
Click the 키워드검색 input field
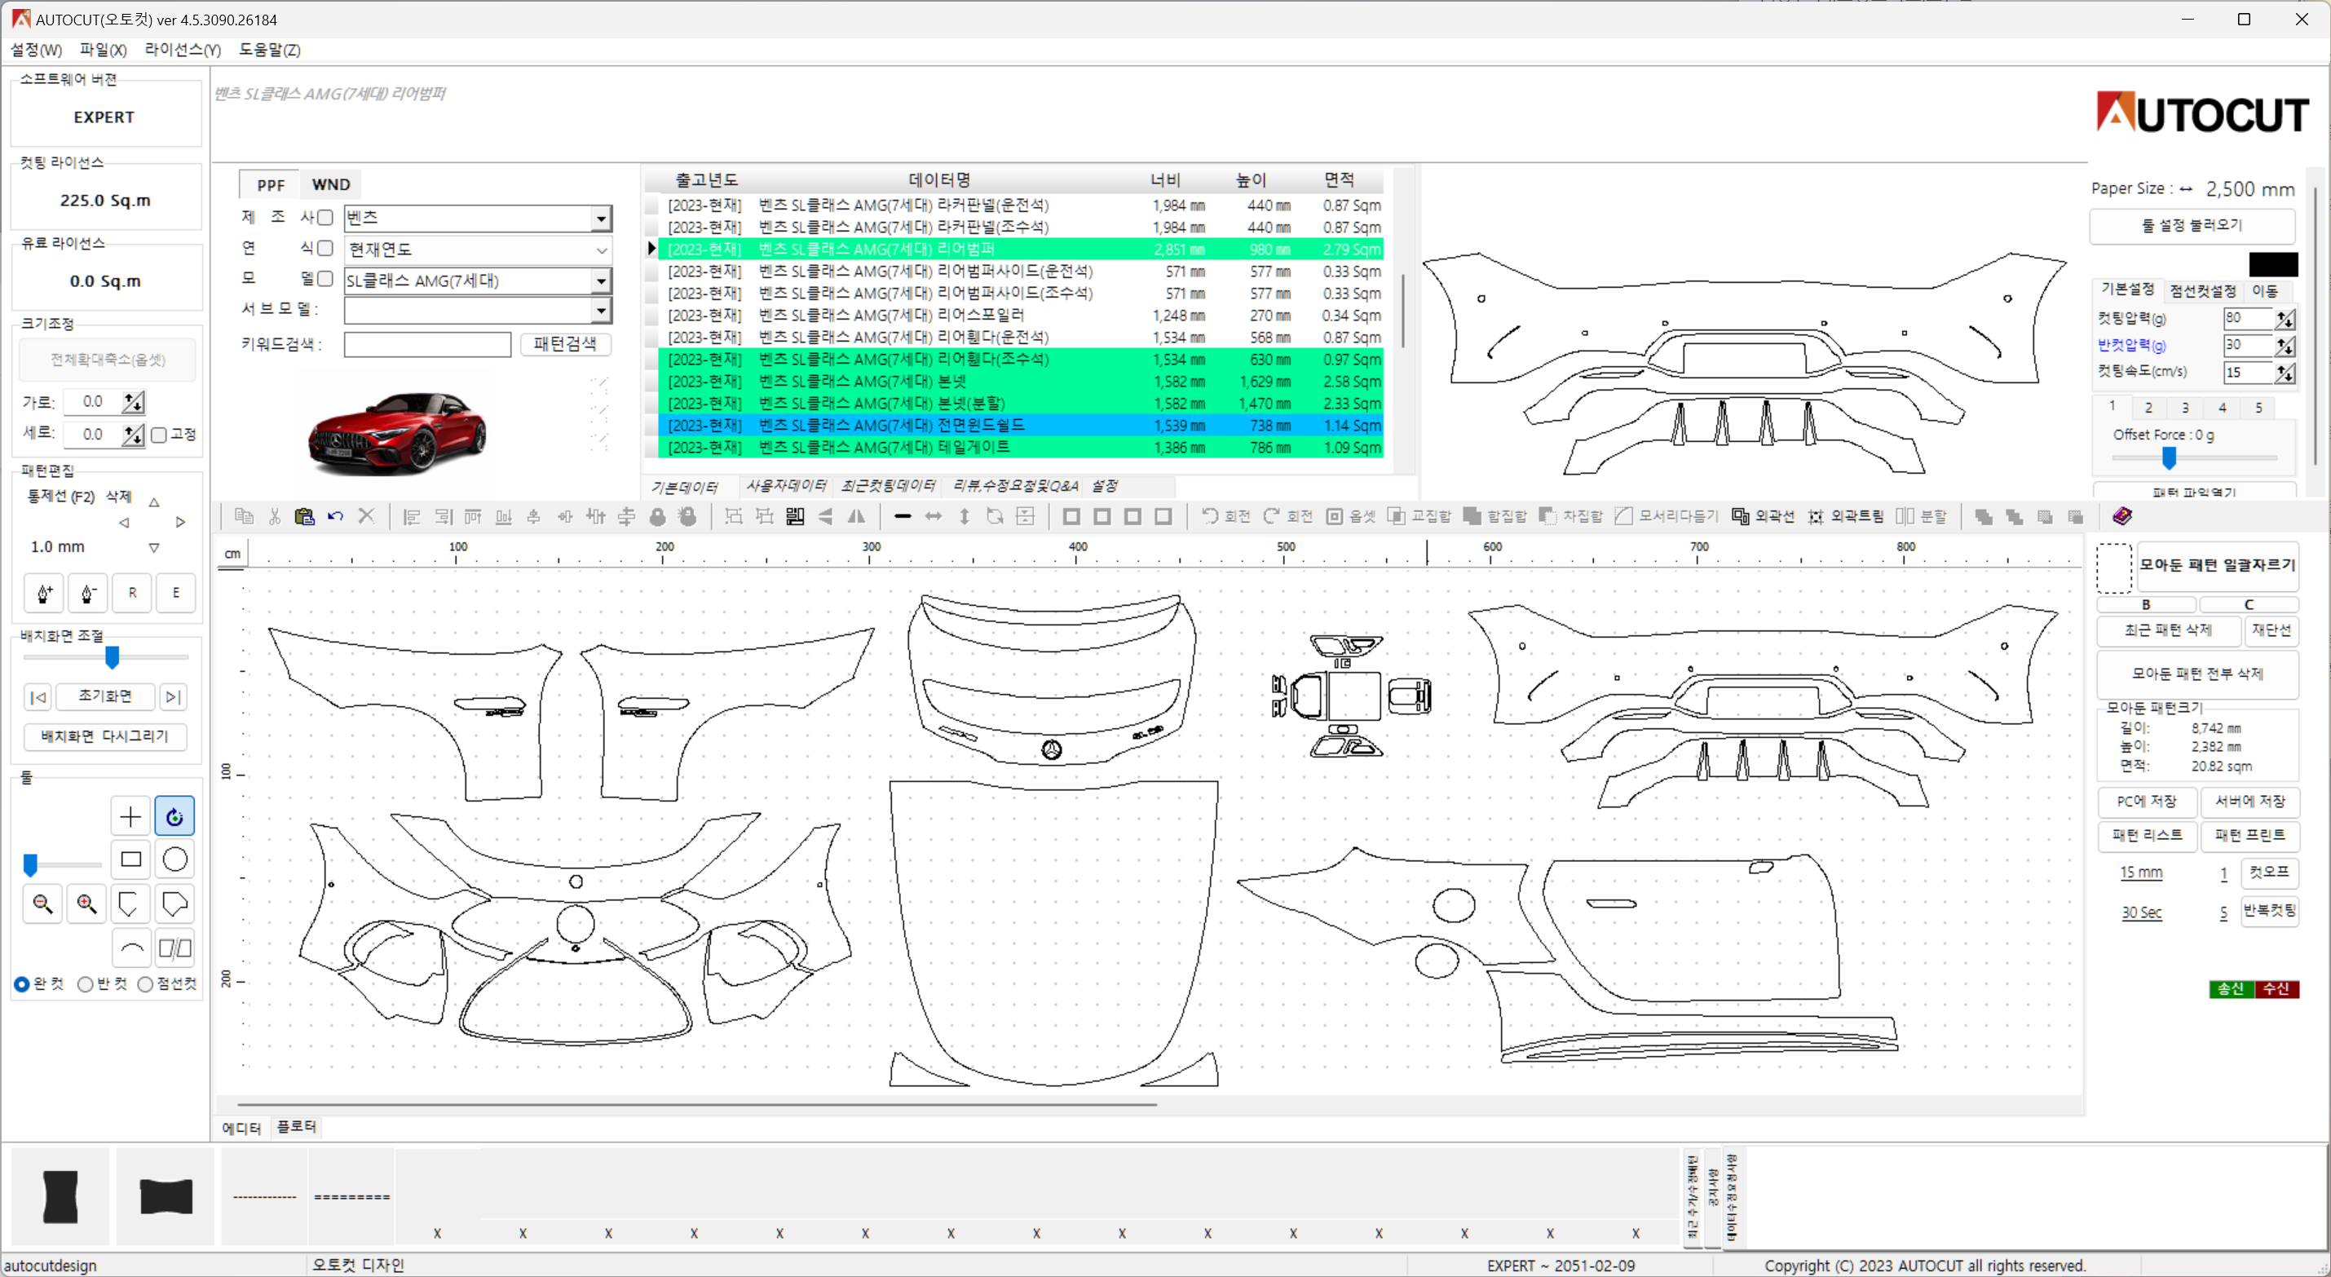click(427, 344)
